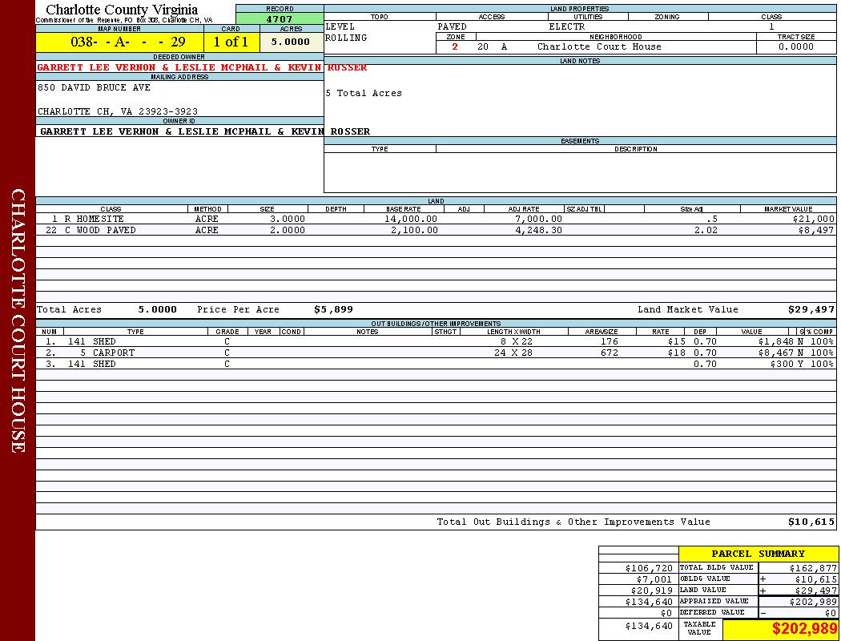Click the Total Out Buildings value $10,615
This screenshot has height=641, width=841.
(x=811, y=522)
